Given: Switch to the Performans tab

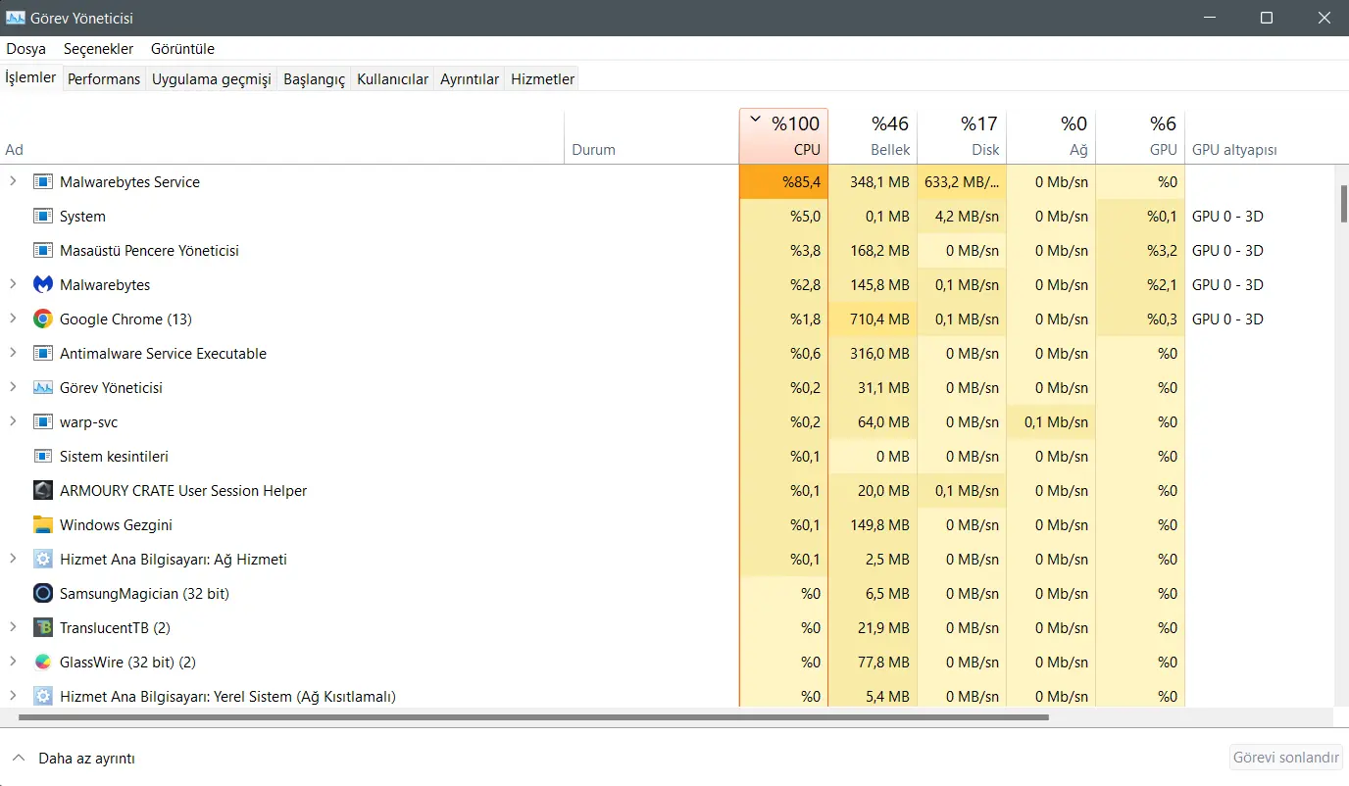Looking at the screenshot, I should pos(104,79).
